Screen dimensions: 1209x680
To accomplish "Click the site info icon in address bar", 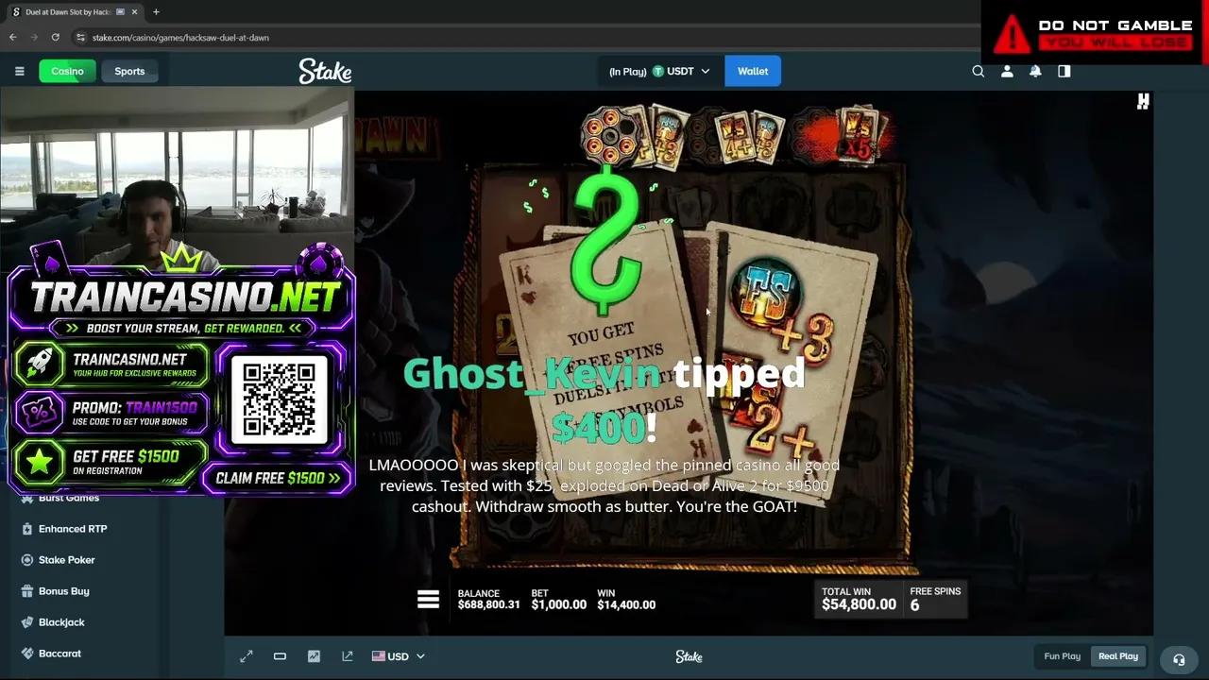I will (x=81, y=37).
